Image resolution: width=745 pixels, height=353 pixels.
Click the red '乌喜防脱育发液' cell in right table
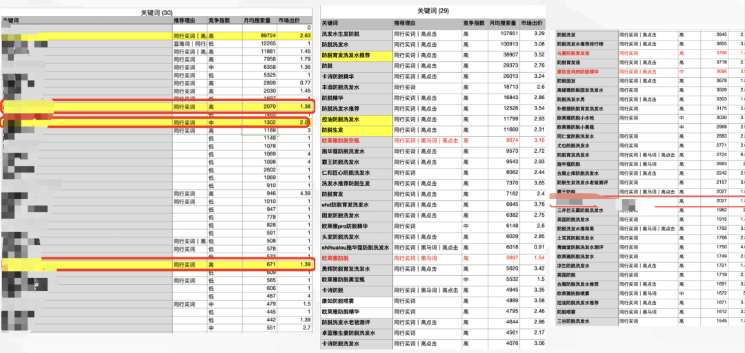(x=586, y=53)
